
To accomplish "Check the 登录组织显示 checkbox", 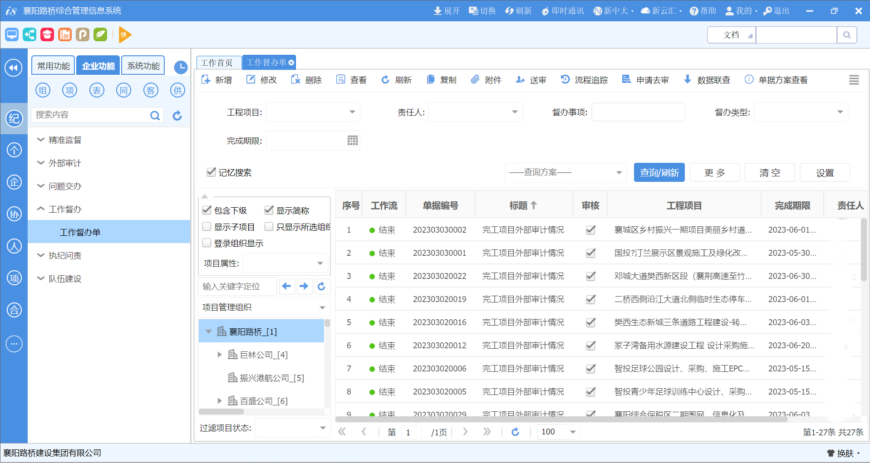I will point(206,243).
